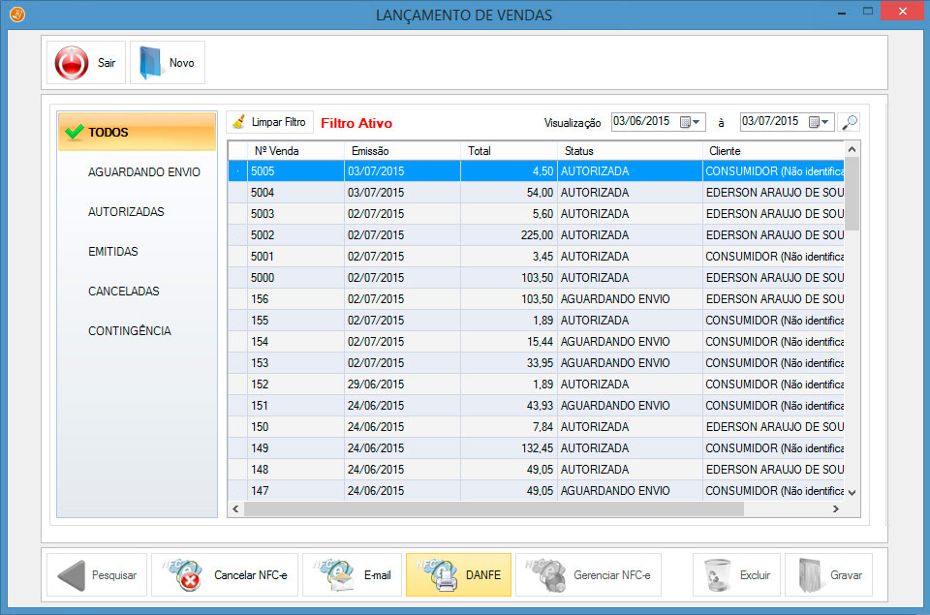This screenshot has height=615, width=930.
Task: Click the Cancelar NFC-e label
Action: tap(250, 575)
